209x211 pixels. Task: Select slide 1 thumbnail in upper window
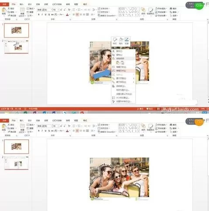[16, 30]
